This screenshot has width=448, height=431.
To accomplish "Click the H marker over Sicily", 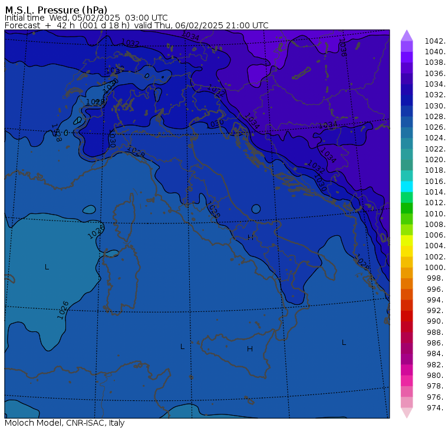I will [x=250, y=348].
